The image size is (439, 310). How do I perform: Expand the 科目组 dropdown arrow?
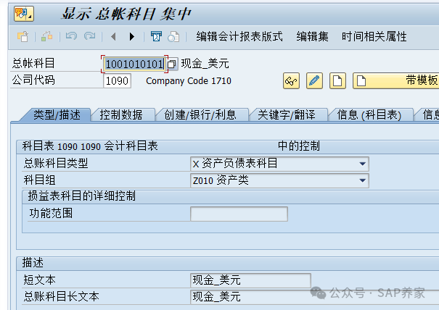363,181
